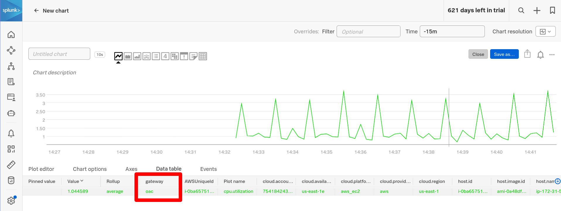The height and width of the screenshot is (211, 561).
Task: Select the area chart type icon
Action: pos(128,56)
